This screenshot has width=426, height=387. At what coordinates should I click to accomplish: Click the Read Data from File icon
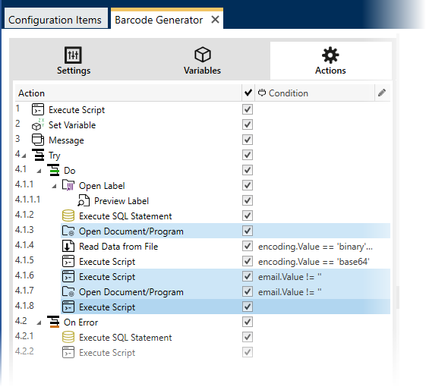[68, 247]
